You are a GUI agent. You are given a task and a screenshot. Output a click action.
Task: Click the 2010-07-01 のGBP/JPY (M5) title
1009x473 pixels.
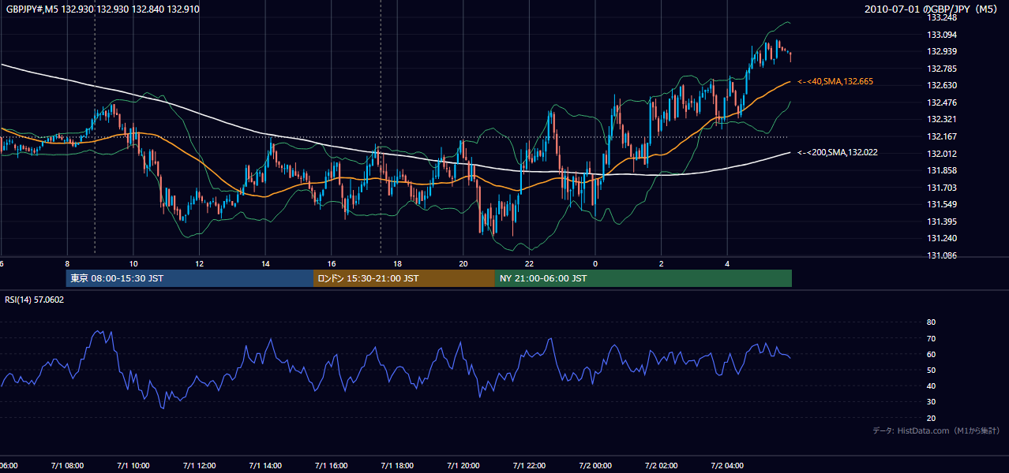click(932, 9)
